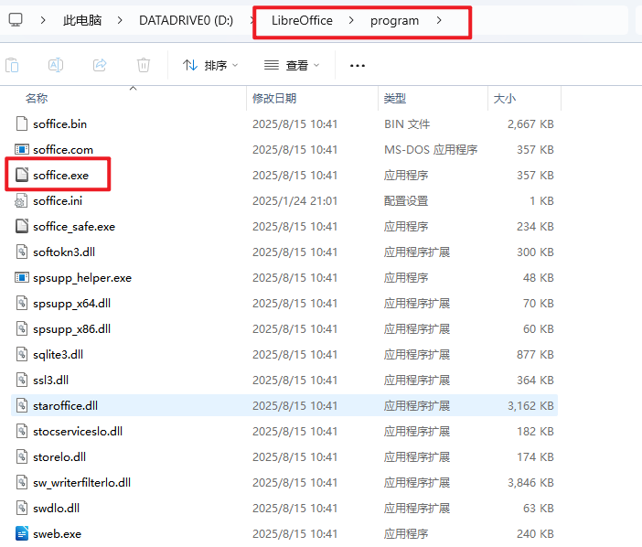Click the soffice_safe.exe icon
642x547 pixels.
(22, 226)
